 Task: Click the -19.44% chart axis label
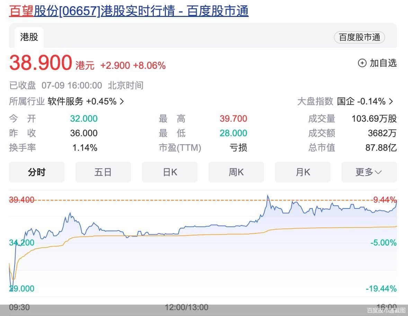tap(381, 288)
